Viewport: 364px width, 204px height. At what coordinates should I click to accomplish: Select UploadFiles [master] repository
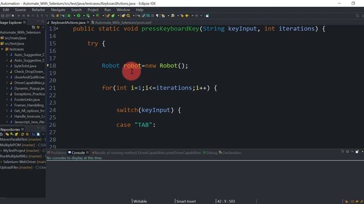[x=16, y=167]
